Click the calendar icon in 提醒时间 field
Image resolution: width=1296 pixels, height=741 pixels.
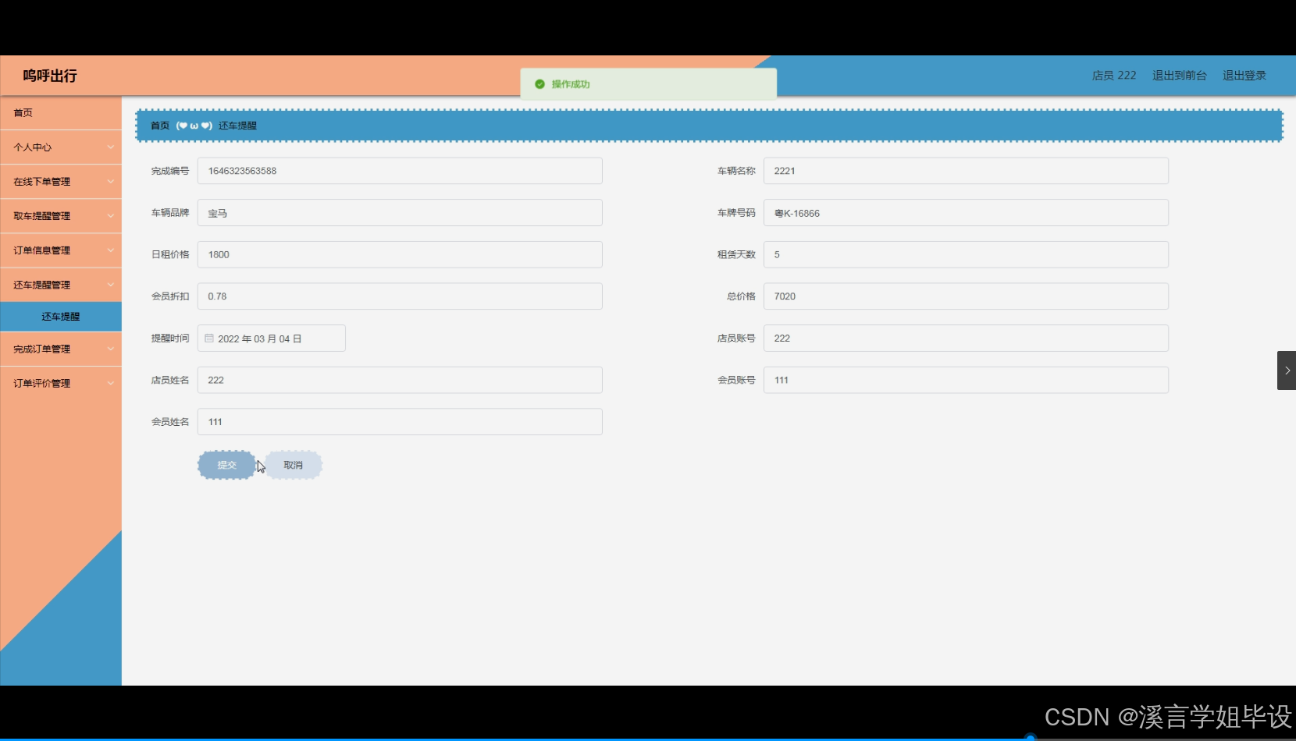point(209,339)
